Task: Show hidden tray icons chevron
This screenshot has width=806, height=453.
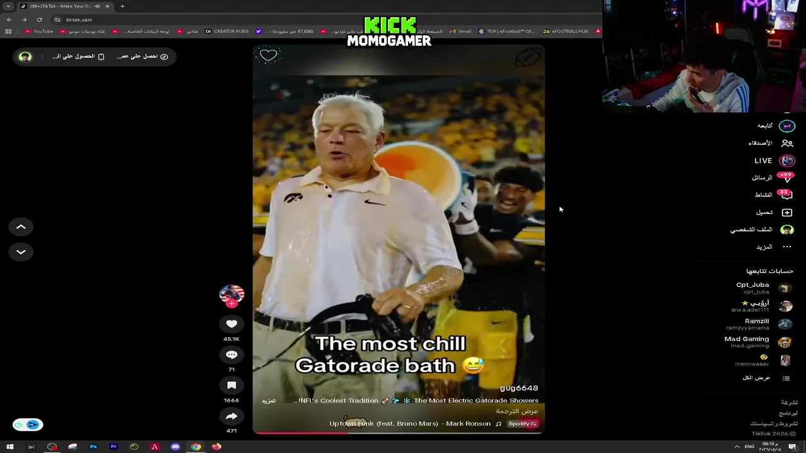Action: pos(737,447)
